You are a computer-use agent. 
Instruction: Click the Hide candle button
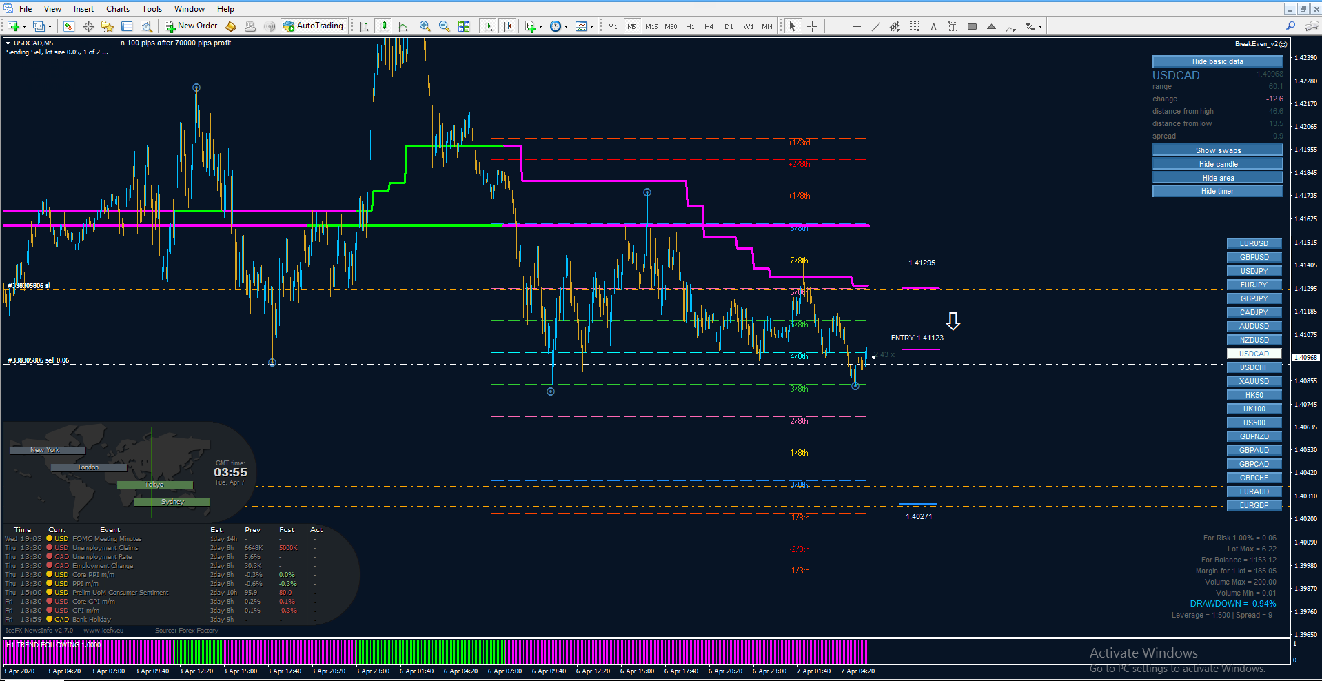(x=1217, y=164)
